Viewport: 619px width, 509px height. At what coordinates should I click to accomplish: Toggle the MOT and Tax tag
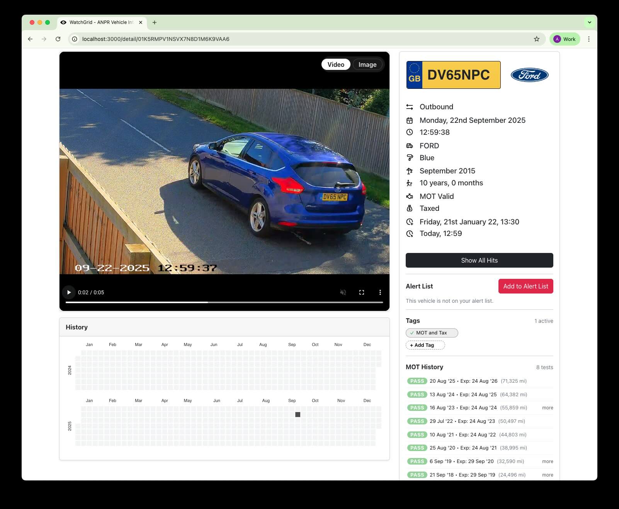(x=431, y=333)
